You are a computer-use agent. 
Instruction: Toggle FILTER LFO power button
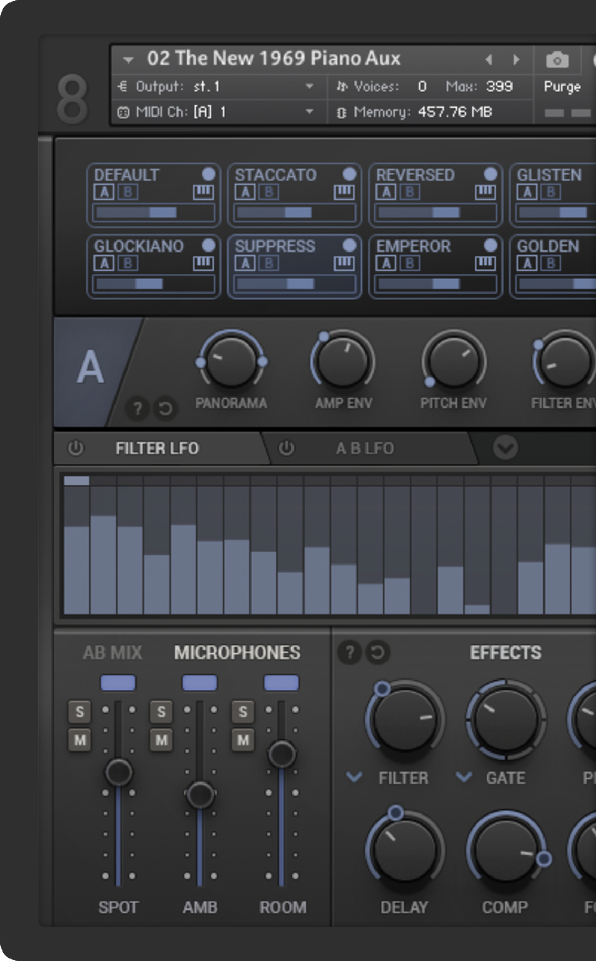(76, 448)
